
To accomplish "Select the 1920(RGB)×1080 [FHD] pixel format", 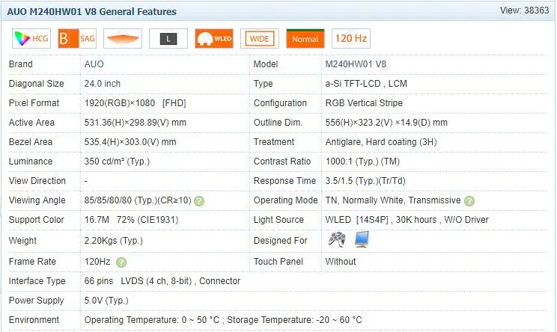I will 135,103.
